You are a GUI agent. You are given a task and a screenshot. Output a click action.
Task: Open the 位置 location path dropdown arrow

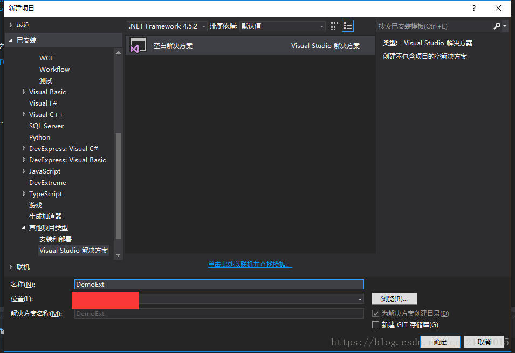359,300
